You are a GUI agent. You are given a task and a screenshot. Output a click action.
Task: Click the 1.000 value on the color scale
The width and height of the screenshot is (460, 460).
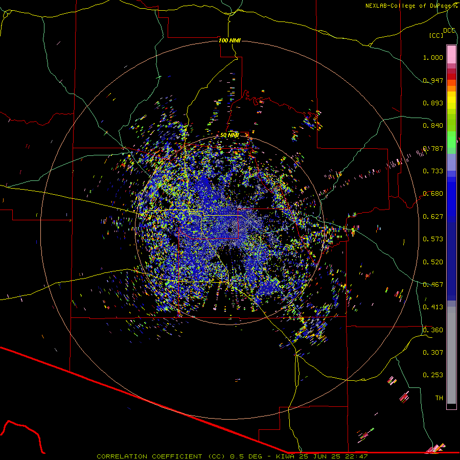(x=433, y=57)
